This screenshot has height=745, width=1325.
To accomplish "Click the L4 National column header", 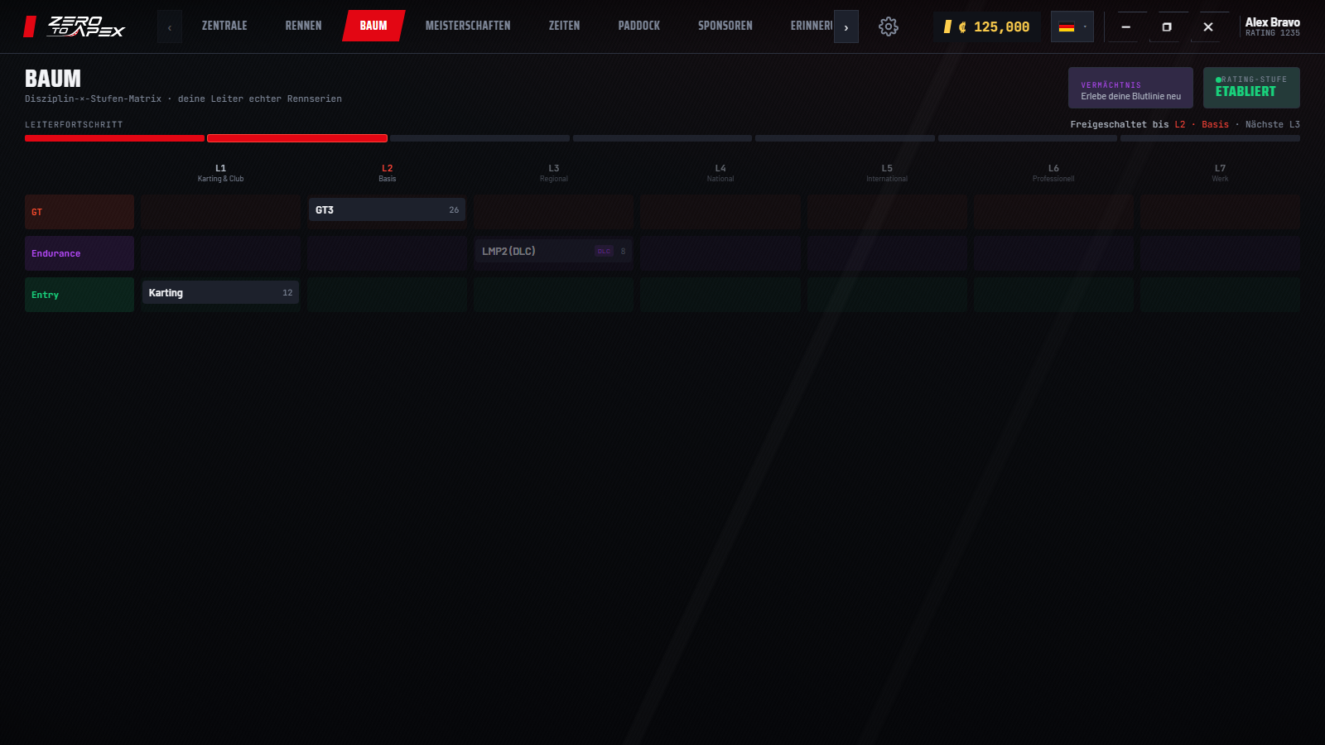I will point(720,173).
